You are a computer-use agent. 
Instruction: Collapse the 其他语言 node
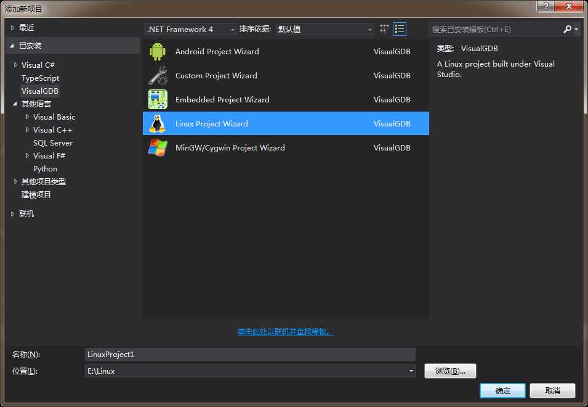click(15, 104)
